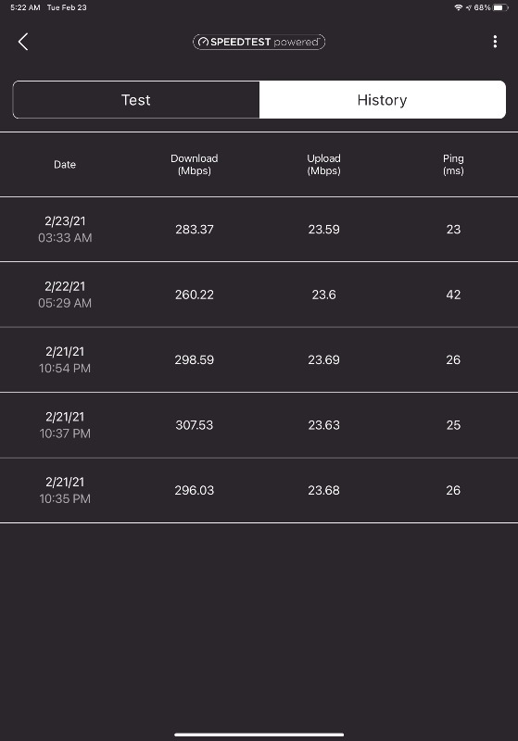Tap the Wi-Fi status icon

pyautogui.click(x=458, y=7)
